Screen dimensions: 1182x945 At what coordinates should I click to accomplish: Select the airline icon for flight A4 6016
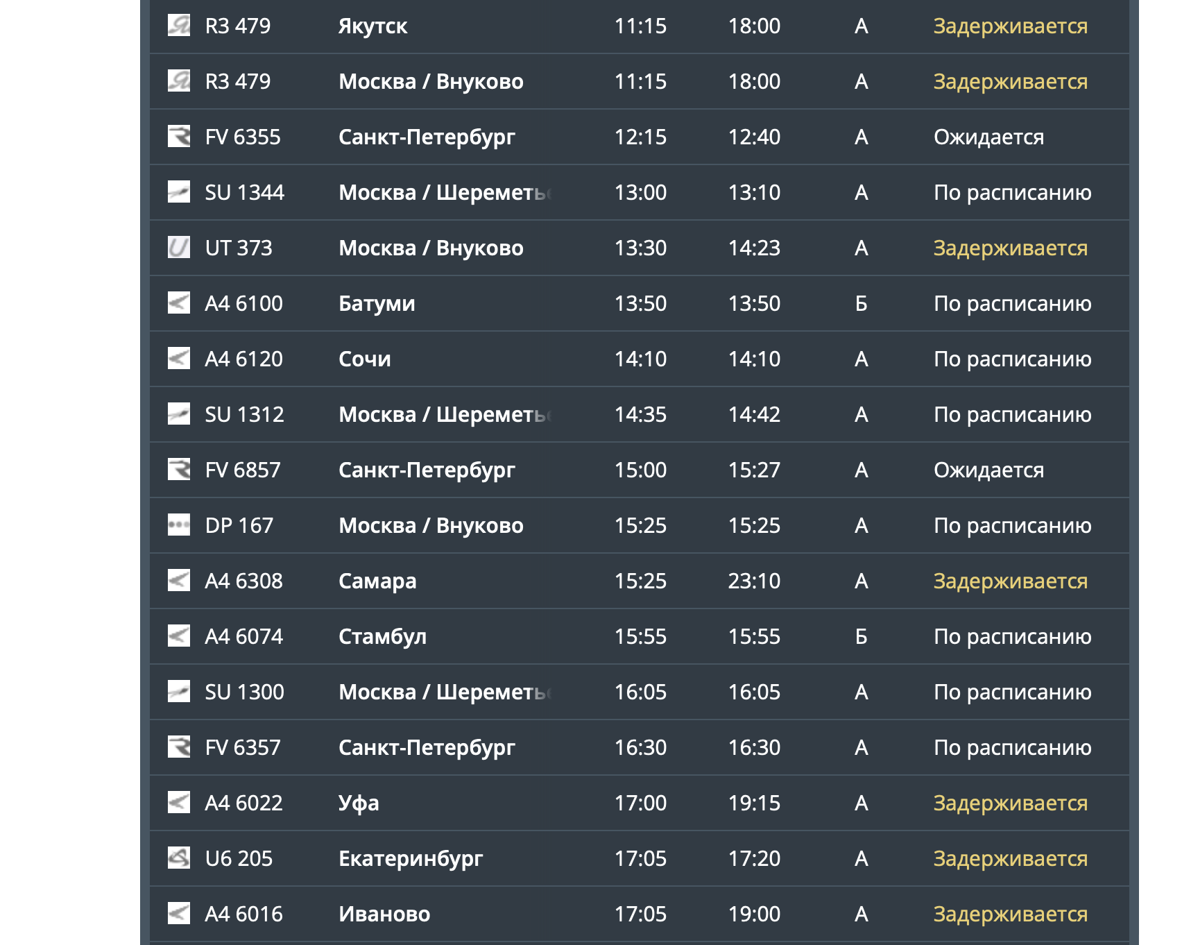(x=179, y=913)
